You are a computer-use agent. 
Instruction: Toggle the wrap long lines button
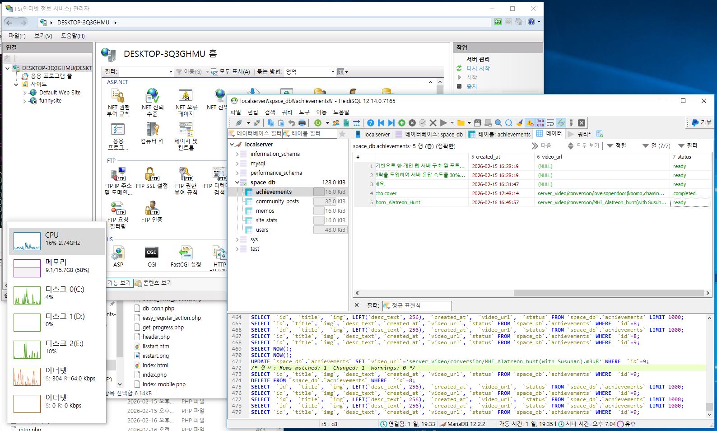point(550,123)
